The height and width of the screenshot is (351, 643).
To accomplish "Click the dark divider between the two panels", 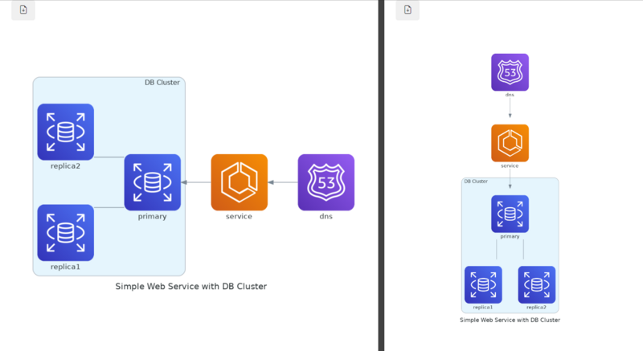I will 381,175.
